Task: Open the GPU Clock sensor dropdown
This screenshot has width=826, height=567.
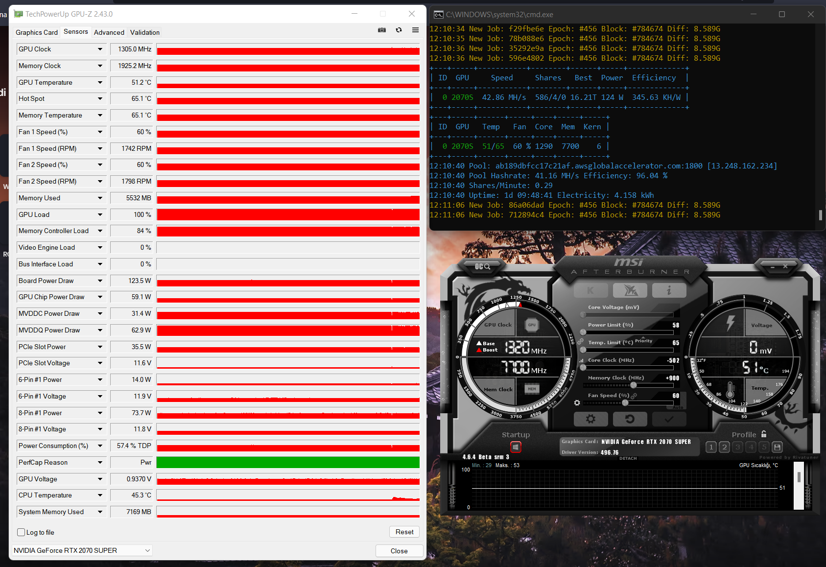Action: point(100,49)
